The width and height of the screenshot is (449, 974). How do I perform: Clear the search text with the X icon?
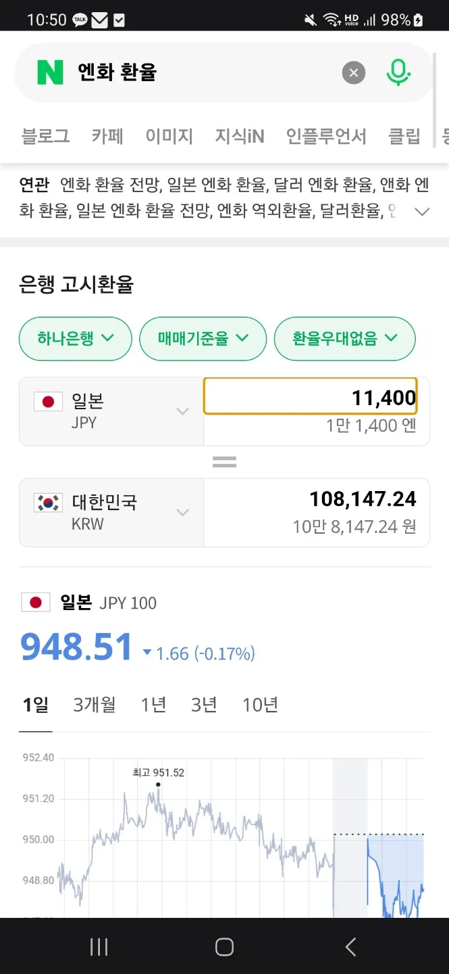354,72
